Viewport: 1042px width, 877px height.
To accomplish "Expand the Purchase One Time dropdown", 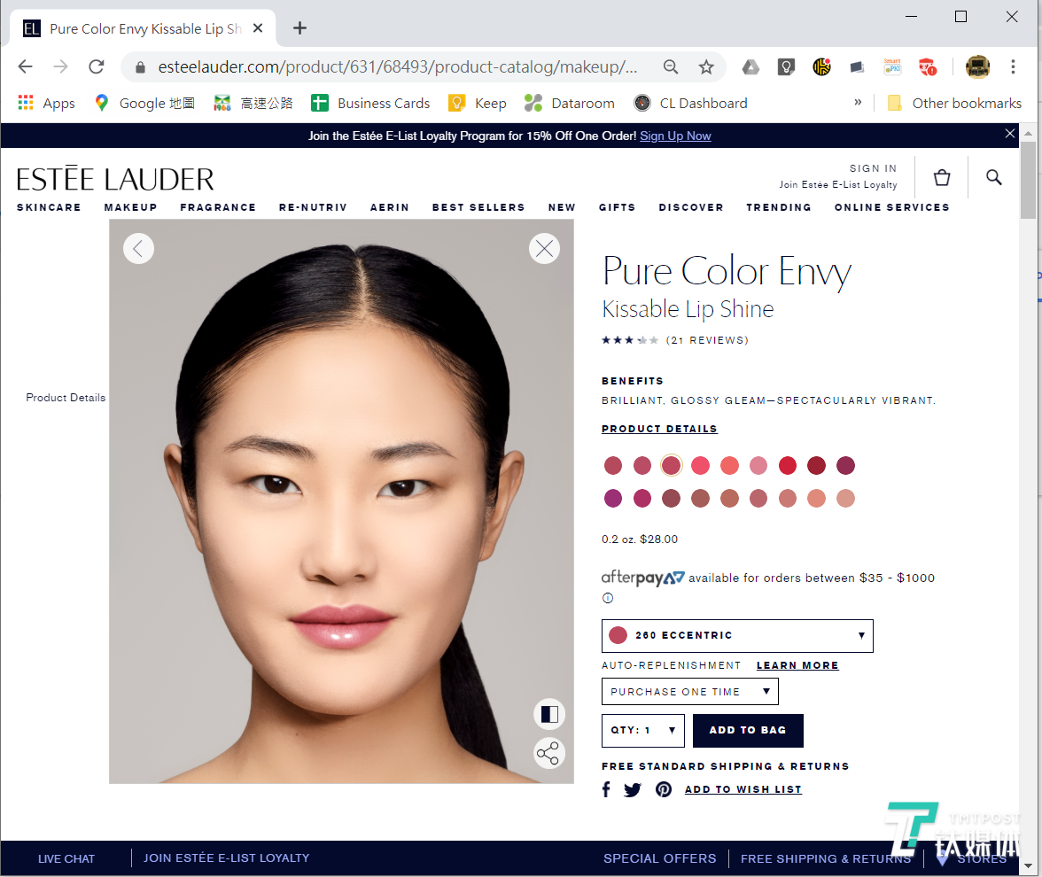I will 689,692.
